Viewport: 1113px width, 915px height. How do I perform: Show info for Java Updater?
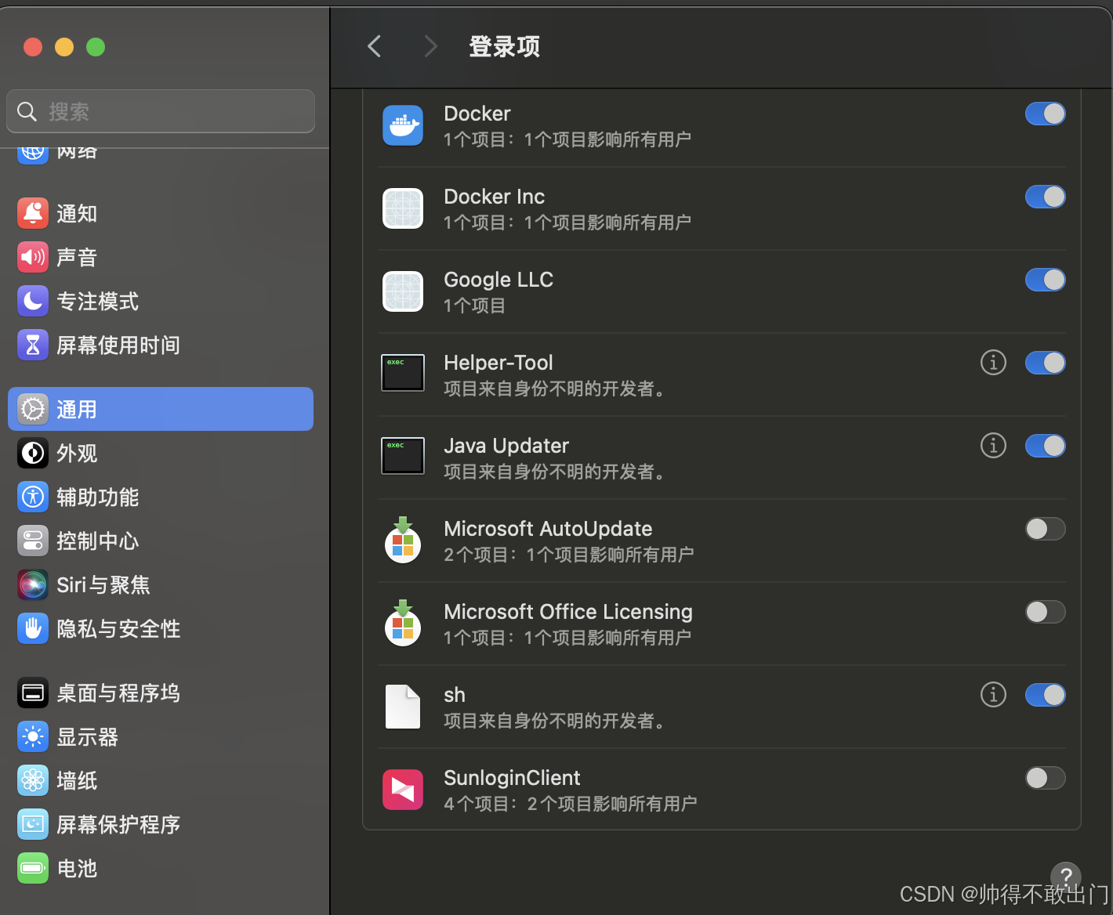click(x=993, y=446)
